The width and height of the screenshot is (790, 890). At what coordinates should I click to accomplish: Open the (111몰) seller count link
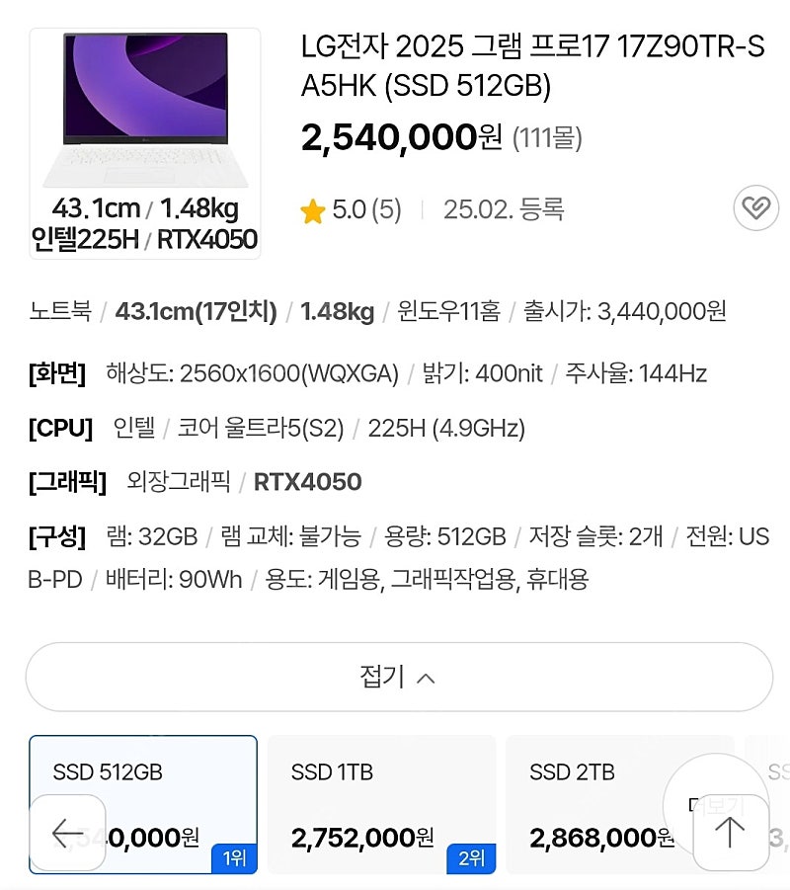pyautogui.click(x=547, y=138)
